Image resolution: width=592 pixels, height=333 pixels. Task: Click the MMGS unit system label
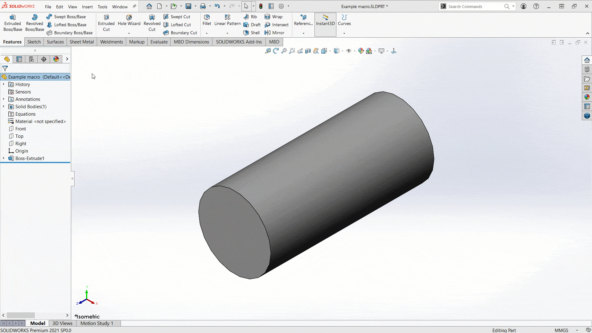[x=561, y=330]
